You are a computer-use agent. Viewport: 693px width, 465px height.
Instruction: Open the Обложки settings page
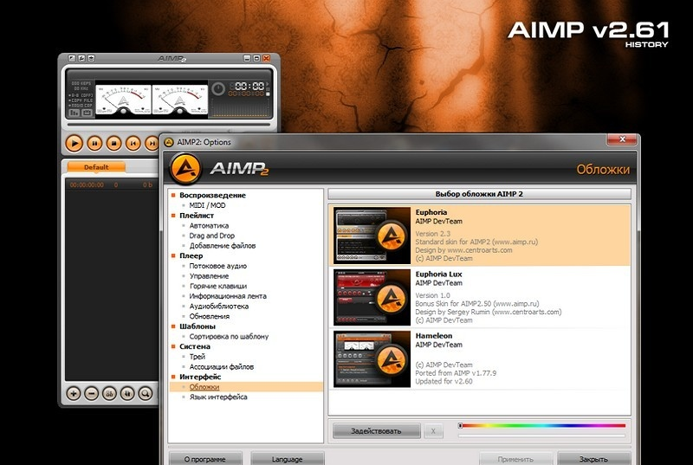tap(204, 387)
